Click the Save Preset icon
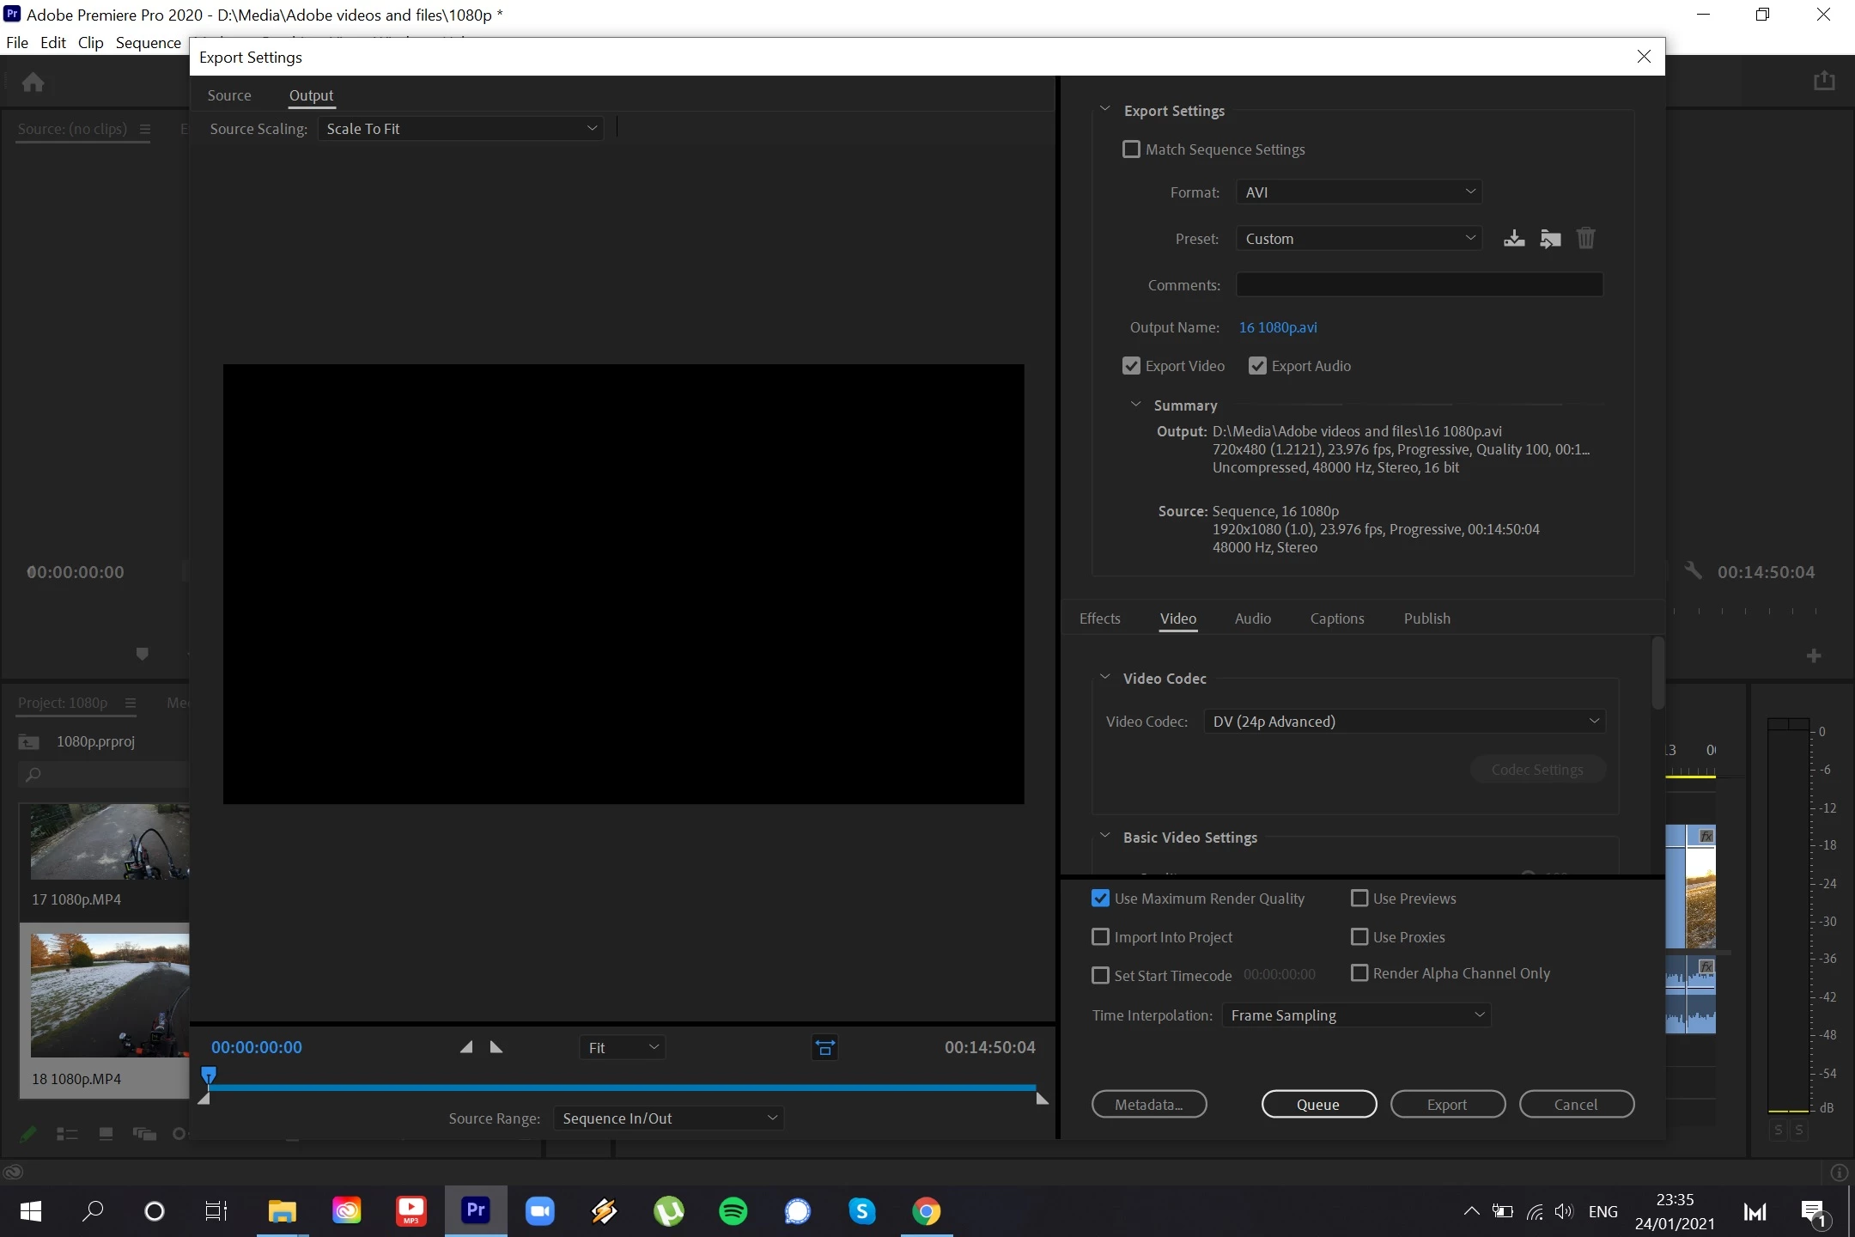 coord(1514,239)
